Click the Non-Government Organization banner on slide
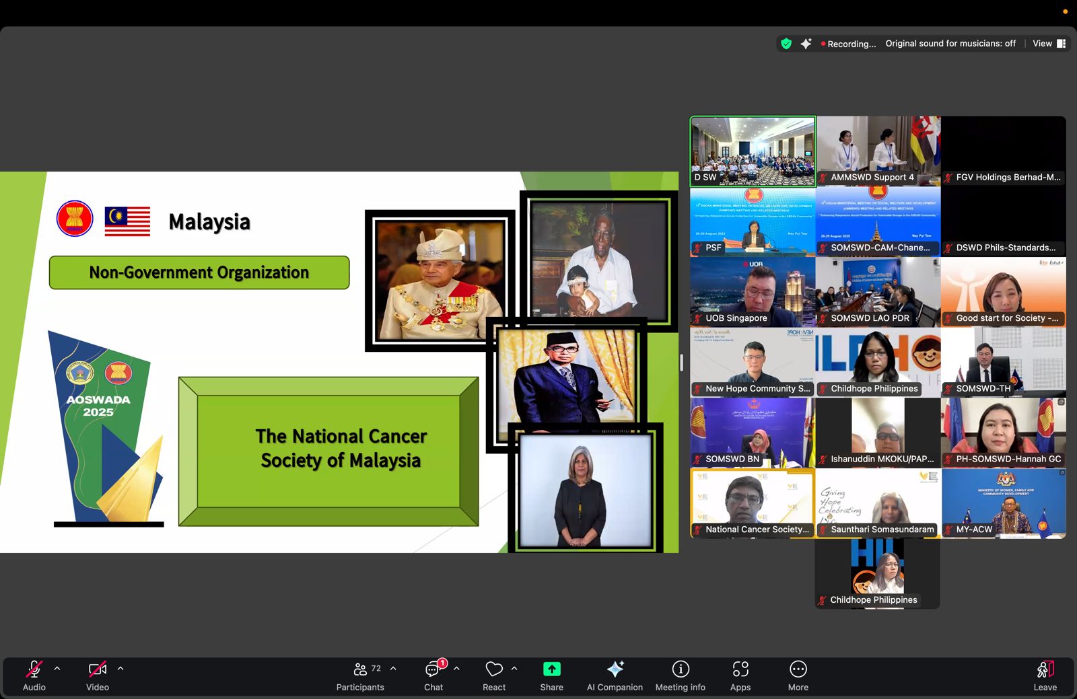 pyautogui.click(x=199, y=272)
